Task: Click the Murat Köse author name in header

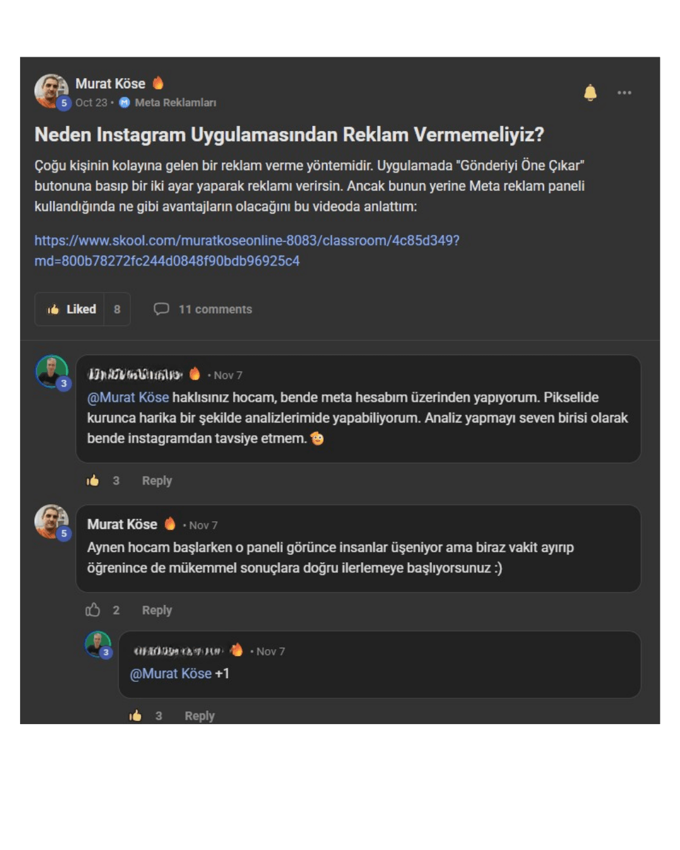Action: click(x=110, y=84)
